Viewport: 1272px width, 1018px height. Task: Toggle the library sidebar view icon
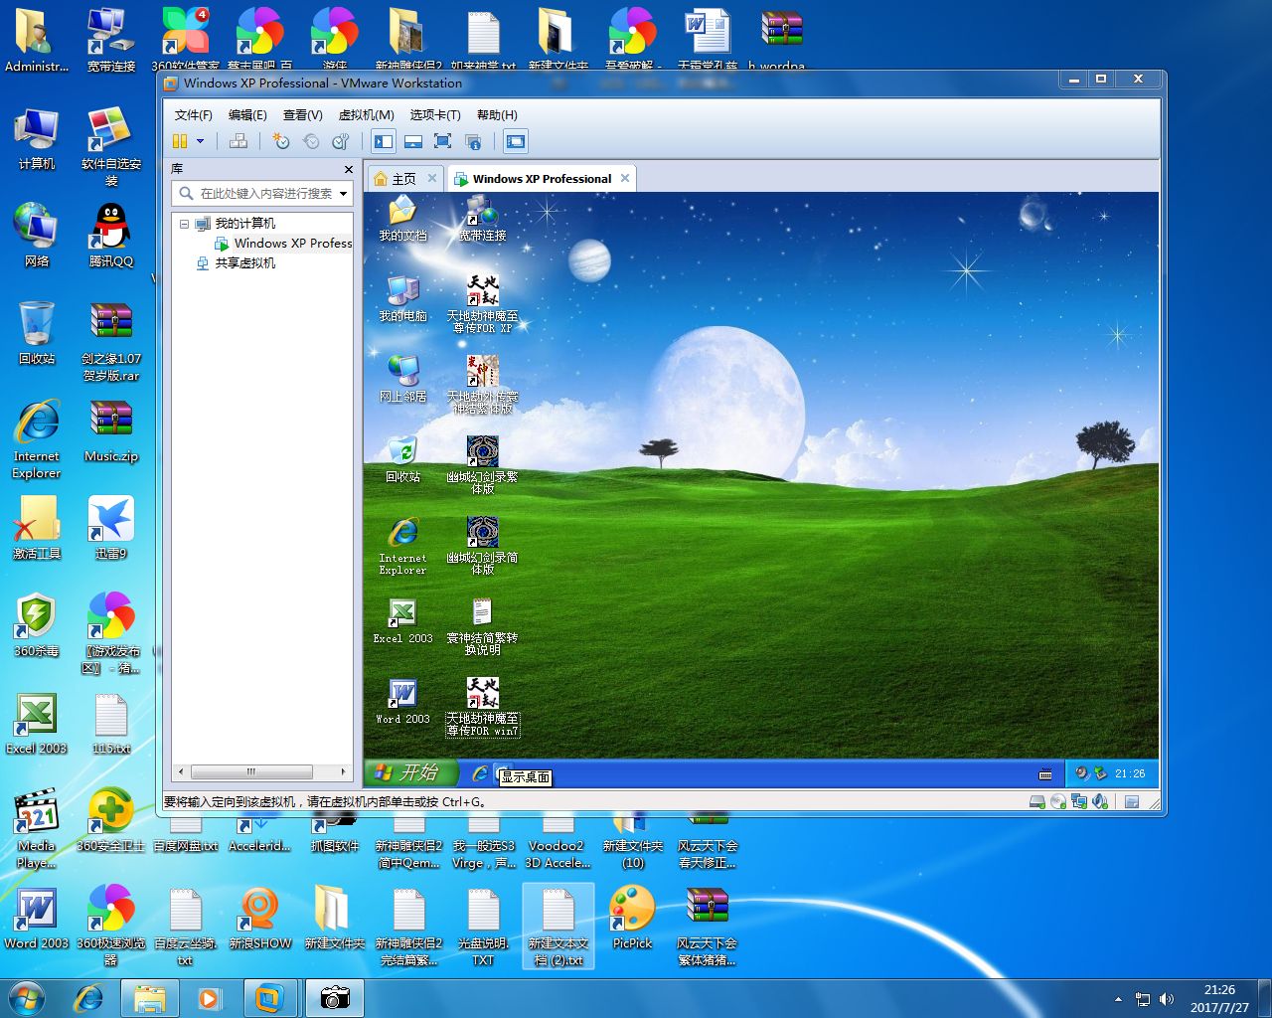click(x=384, y=141)
